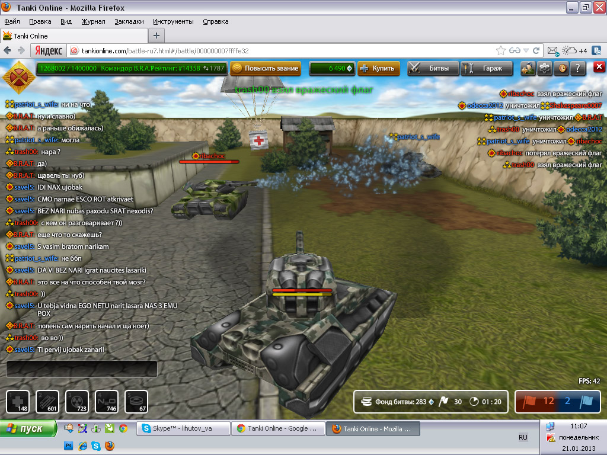Bookmark this page with the star icon
Image resolution: width=607 pixels, height=455 pixels.
(501, 51)
